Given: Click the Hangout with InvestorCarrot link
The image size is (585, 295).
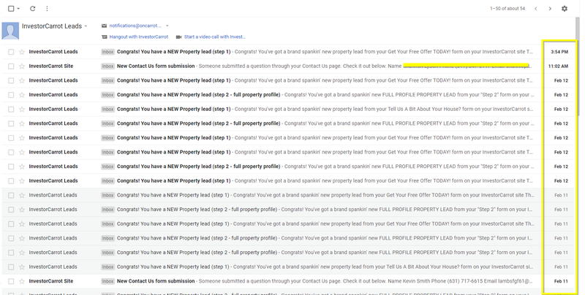Looking at the screenshot, I should (x=139, y=37).
